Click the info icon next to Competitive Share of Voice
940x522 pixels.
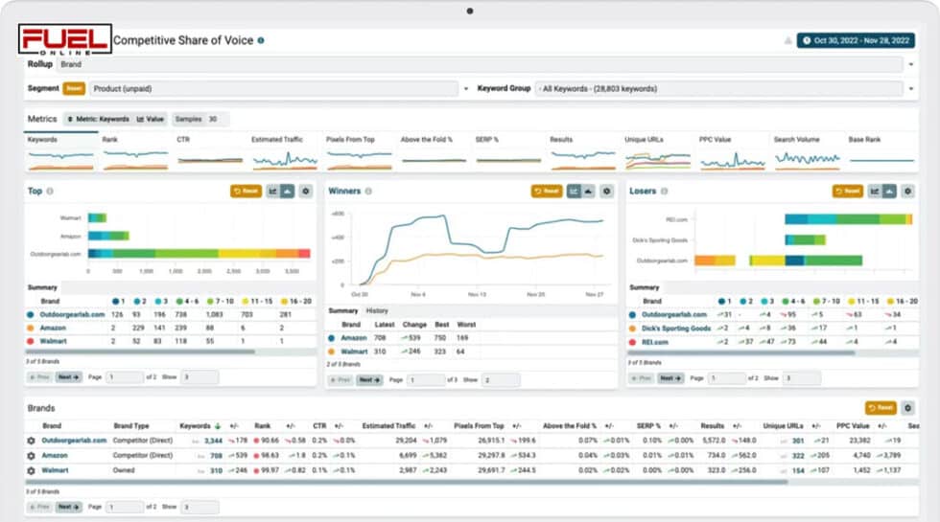pos(261,41)
